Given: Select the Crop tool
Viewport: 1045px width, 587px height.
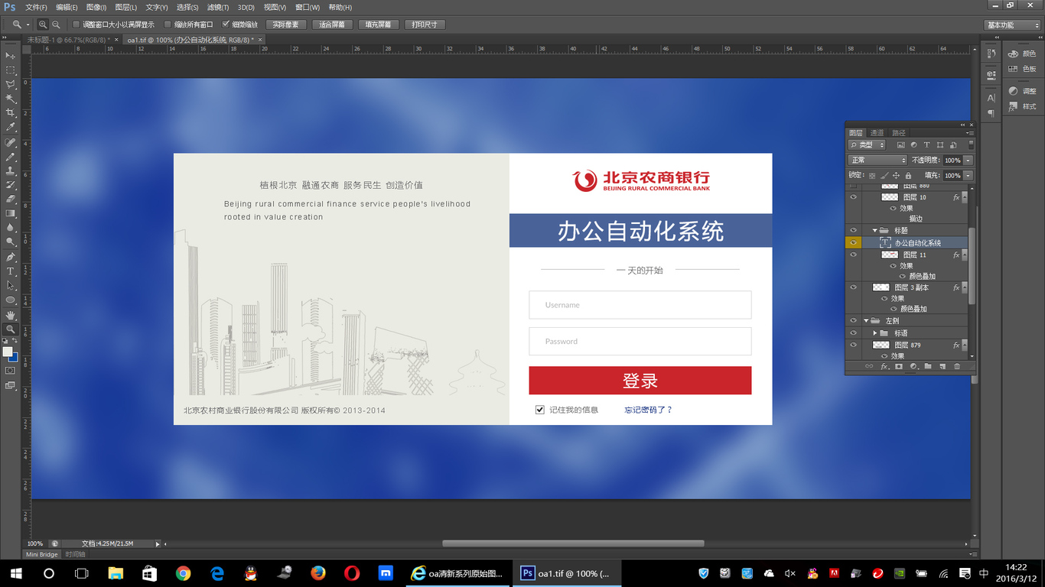Looking at the screenshot, I should 10,113.
